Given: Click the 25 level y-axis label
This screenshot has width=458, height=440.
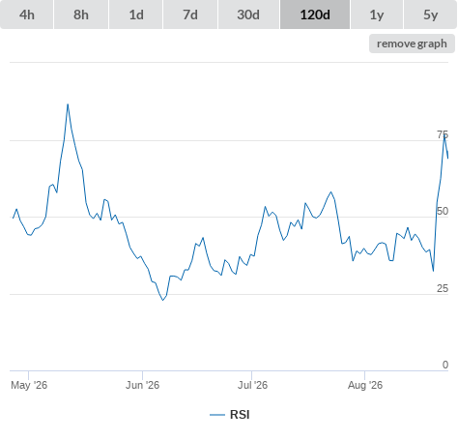Looking at the screenshot, I should pos(443,288).
